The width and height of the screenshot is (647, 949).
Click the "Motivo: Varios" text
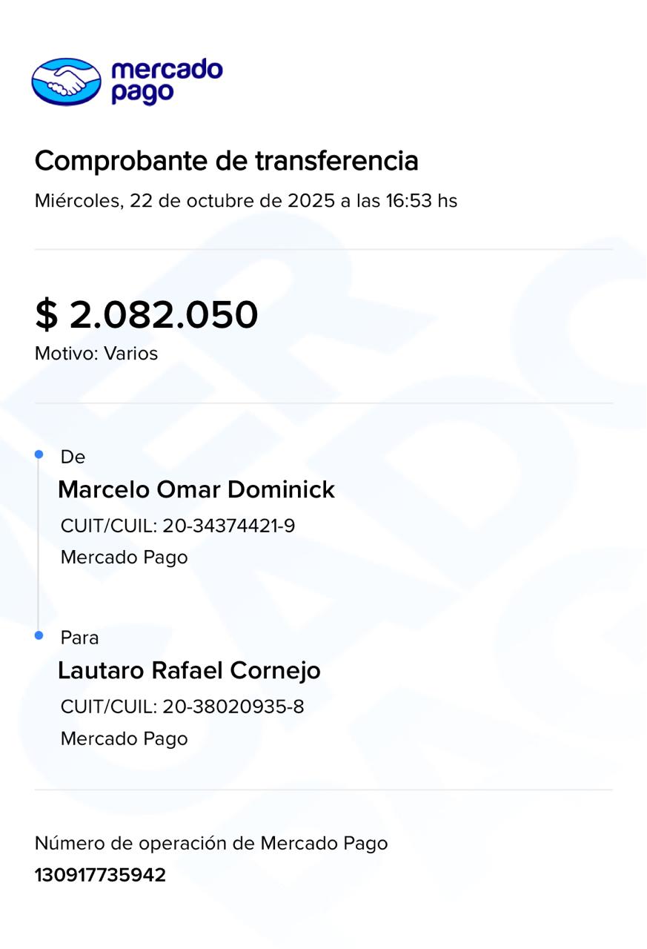96,354
